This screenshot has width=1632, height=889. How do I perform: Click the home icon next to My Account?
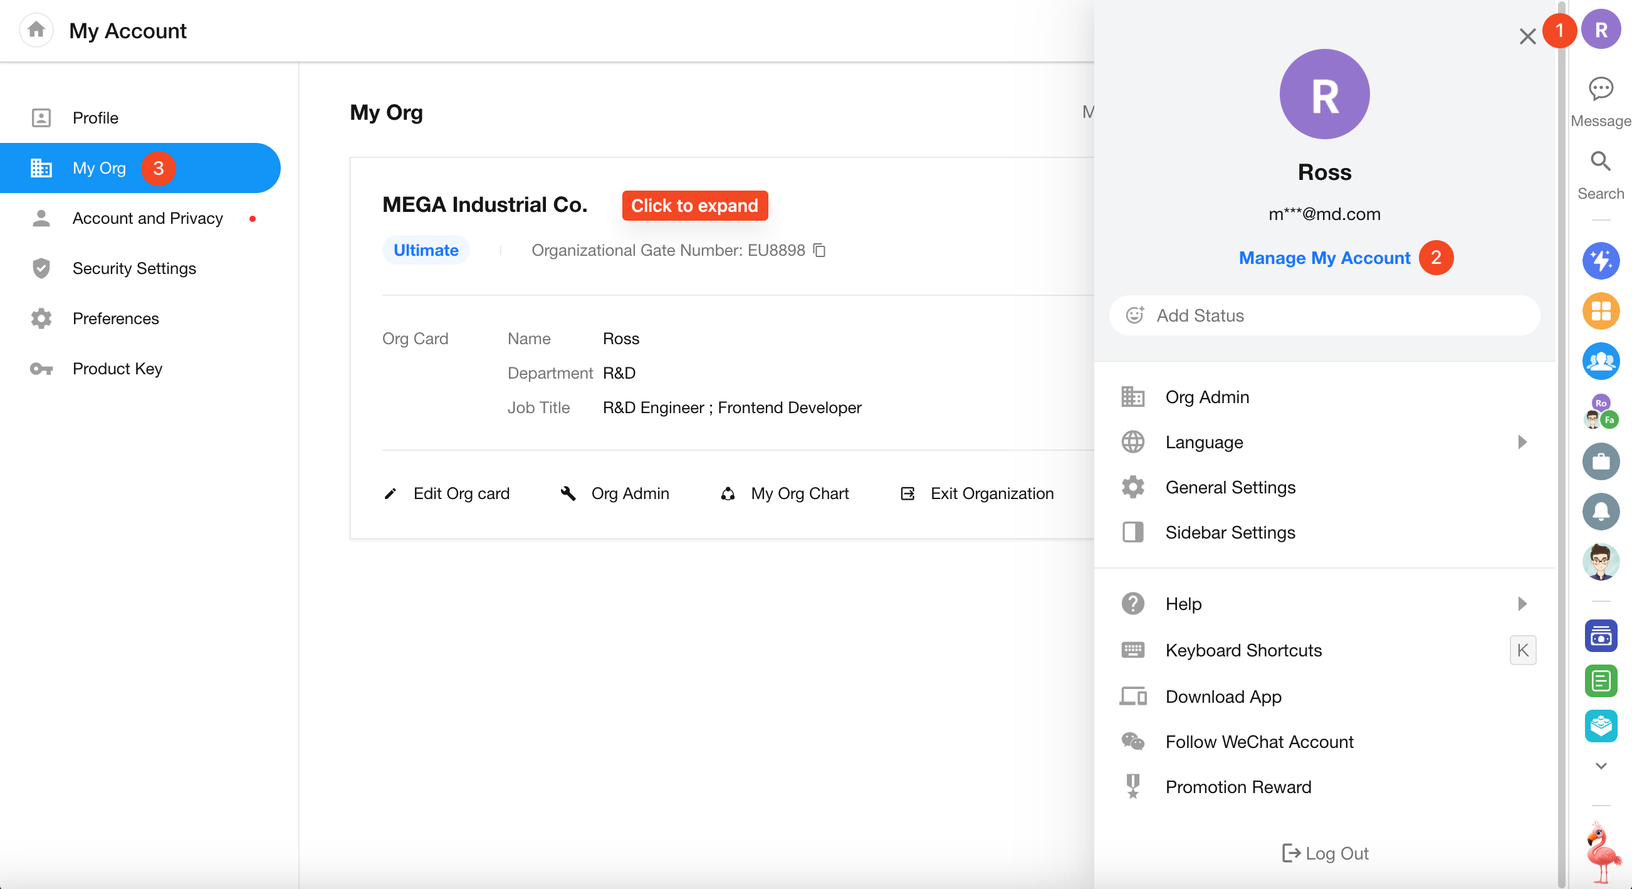point(36,30)
